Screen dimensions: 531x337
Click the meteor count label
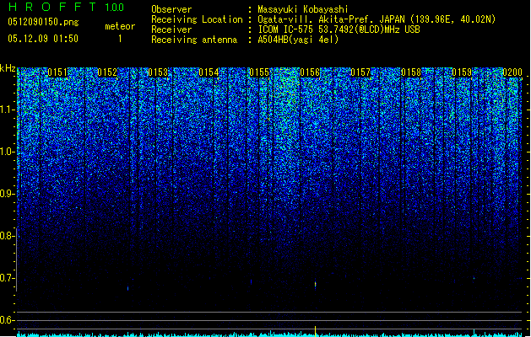[x=120, y=26]
